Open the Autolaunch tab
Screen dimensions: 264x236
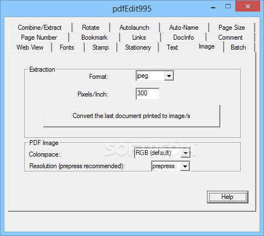(134, 28)
